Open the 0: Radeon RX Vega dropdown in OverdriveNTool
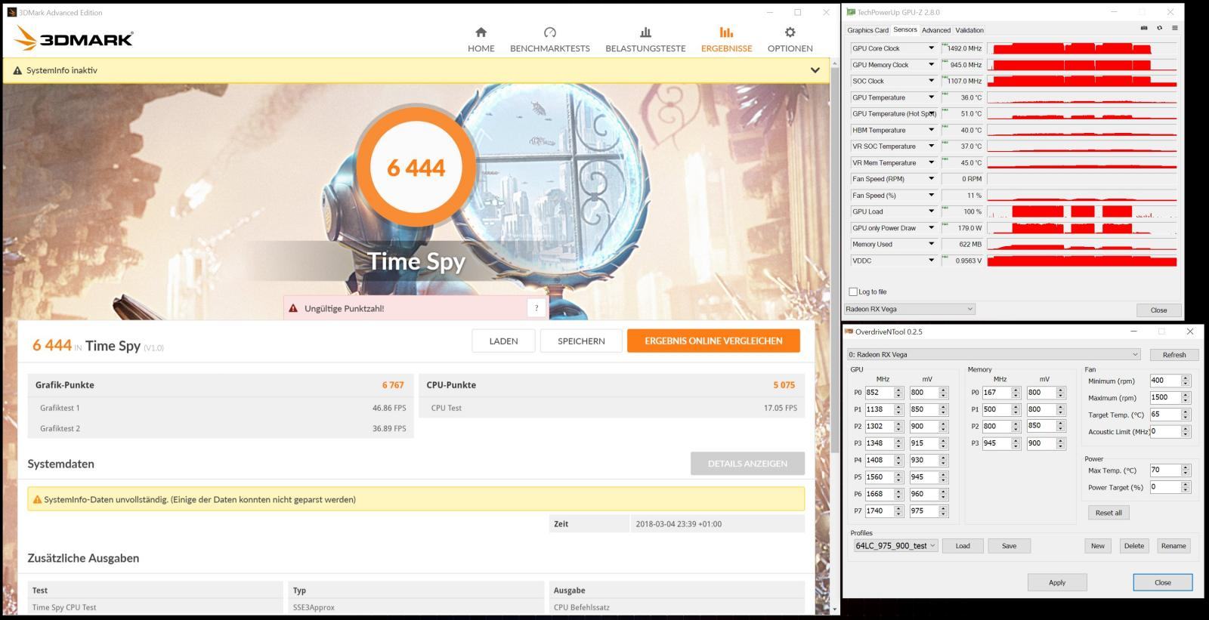1209x620 pixels. [994, 354]
